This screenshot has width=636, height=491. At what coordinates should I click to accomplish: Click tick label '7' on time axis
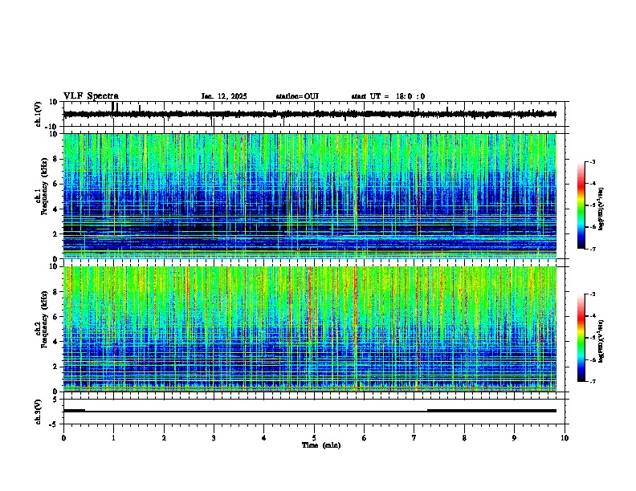tap(414, 438)
